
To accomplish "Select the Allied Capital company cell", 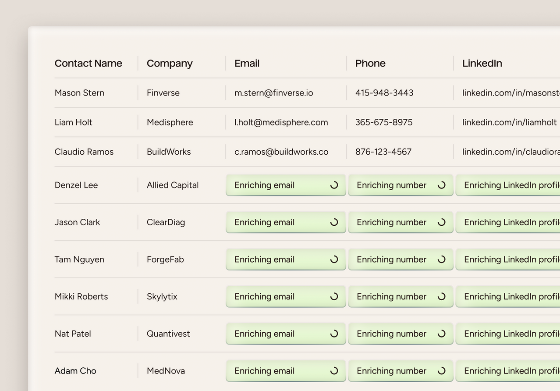I will (x=173, y=185).
